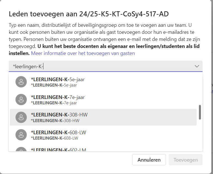This screenshot has height=174, width=213.
Task: Click the 5e-jaar subtitle line
Action: click(54, 85)
